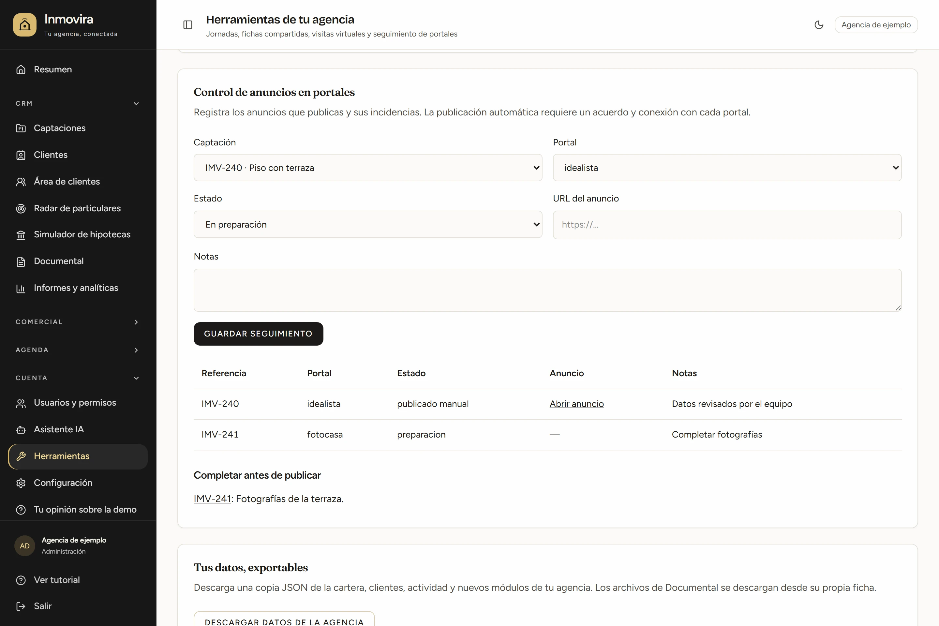Viewport: 939px width, 626px height.
Task: Open the IMV-241 reference link
Action: point(212,499)
